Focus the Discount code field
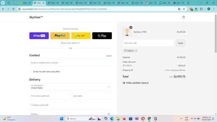The image size is (217, 122). pos(148,43)
